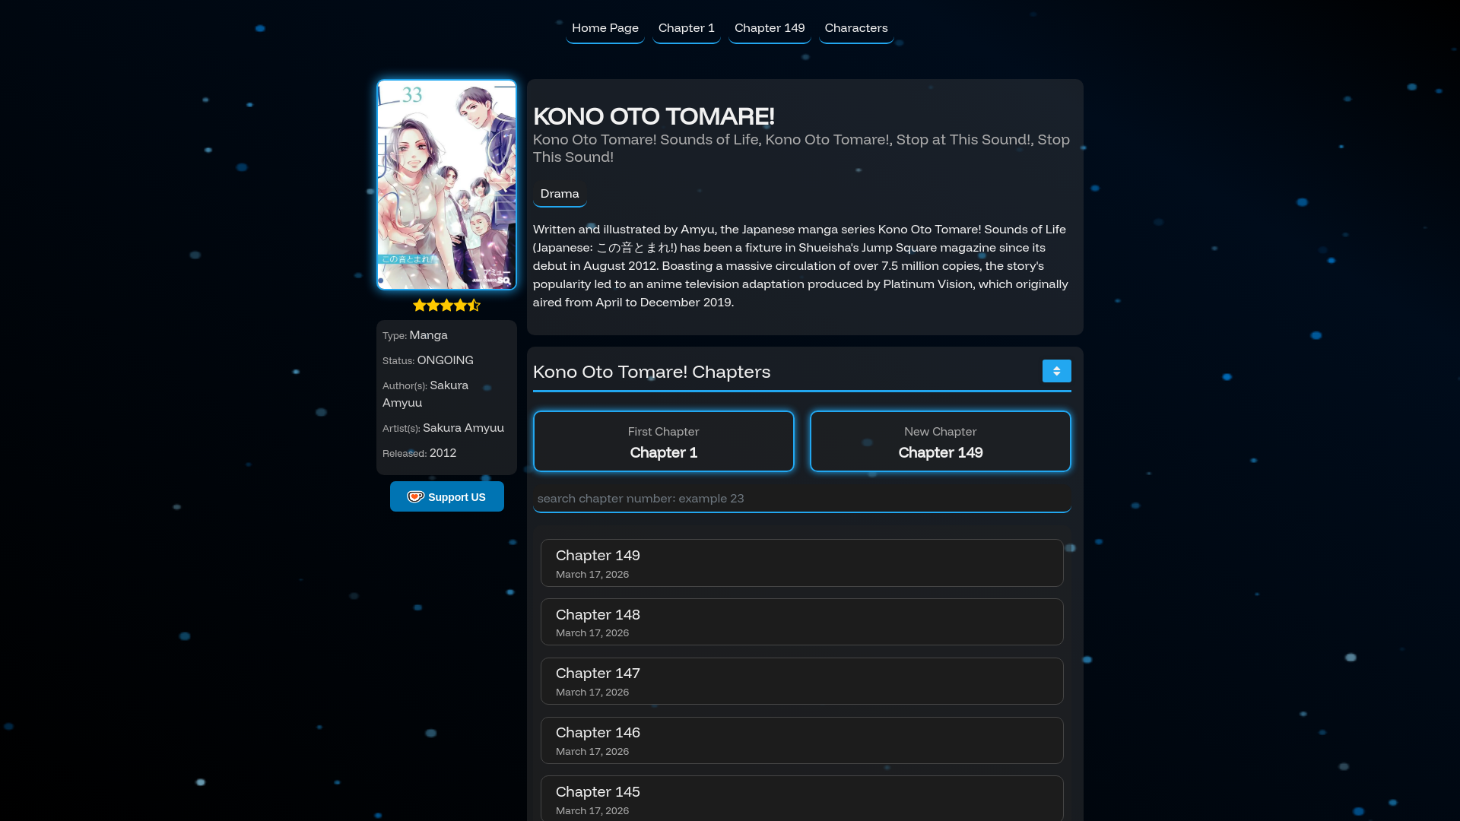This screenshot has width=1460, height=821.
Task: Open the Home Page nav link
Action: [605, 28]
